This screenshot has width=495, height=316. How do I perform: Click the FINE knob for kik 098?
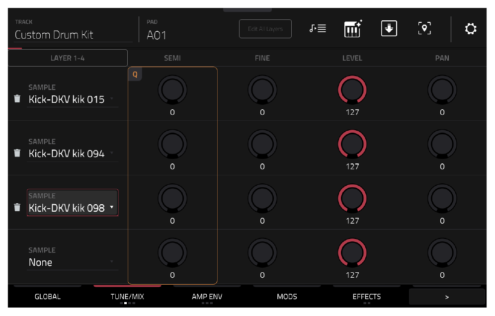pyautogui.click(x=262, y=199)
